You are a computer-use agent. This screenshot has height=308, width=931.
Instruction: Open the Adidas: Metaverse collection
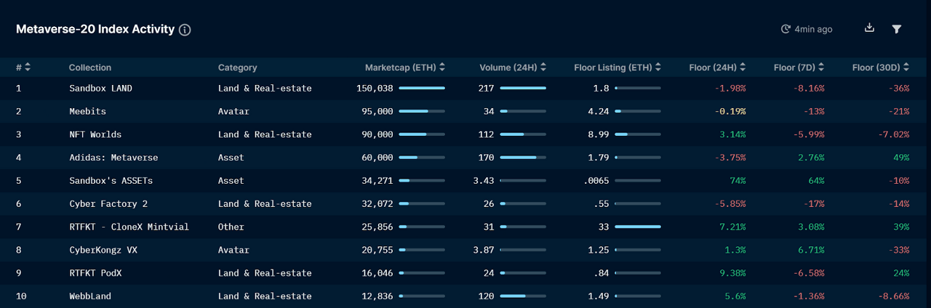[113, 158]
